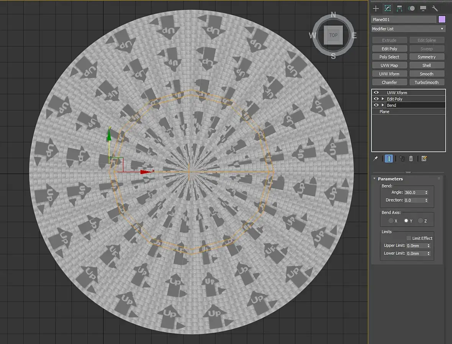The width and height of the screenshot is (452, 344).
Task: Remove modifier with the trash icon
Action: pyautogui.click(x=411, y=159)
